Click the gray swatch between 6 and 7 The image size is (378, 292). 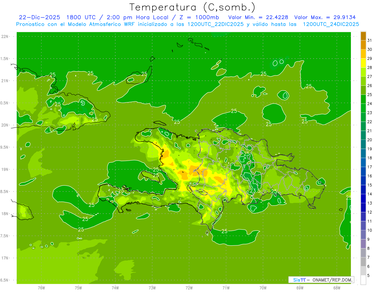(x=363, y=262)
